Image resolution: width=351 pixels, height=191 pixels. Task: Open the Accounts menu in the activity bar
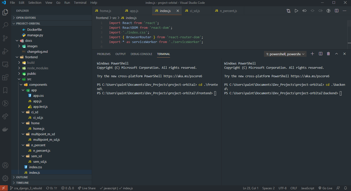[x=5, y=165]
